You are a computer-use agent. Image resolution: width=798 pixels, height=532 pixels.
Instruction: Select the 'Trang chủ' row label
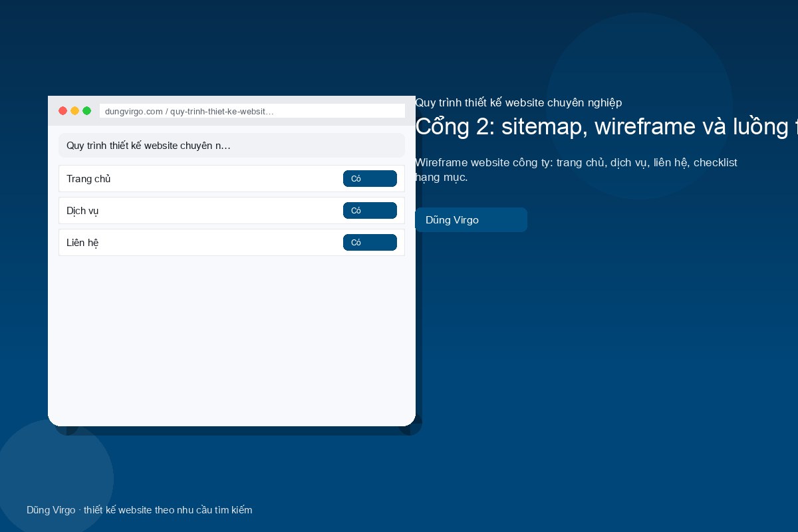[88, 179]
